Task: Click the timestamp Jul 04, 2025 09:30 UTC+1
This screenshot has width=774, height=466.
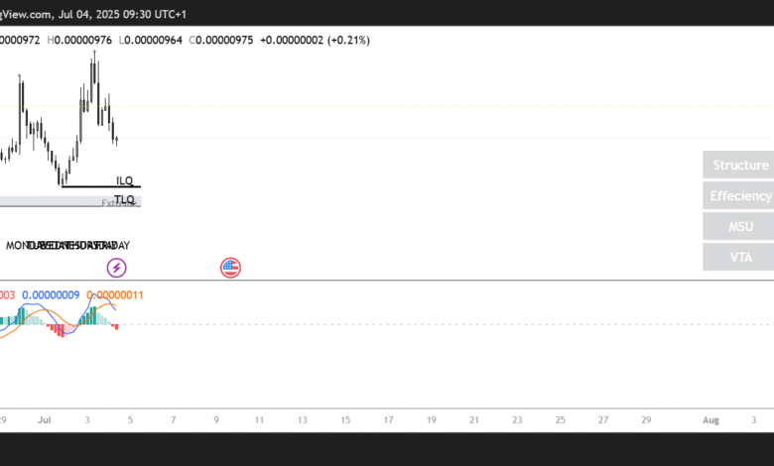Action: point(122,14)
